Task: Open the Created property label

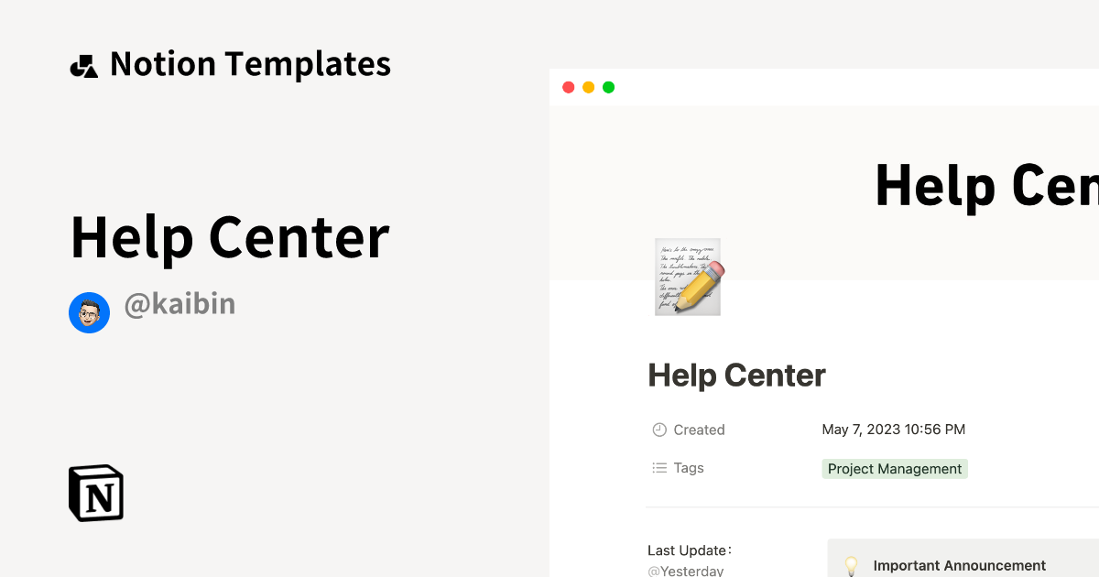Action: (x=699, y=430)
